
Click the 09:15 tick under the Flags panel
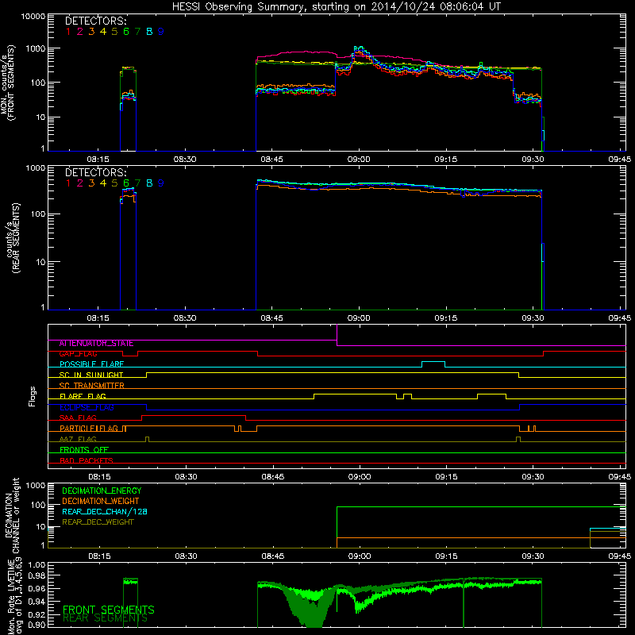click(447, 477)
